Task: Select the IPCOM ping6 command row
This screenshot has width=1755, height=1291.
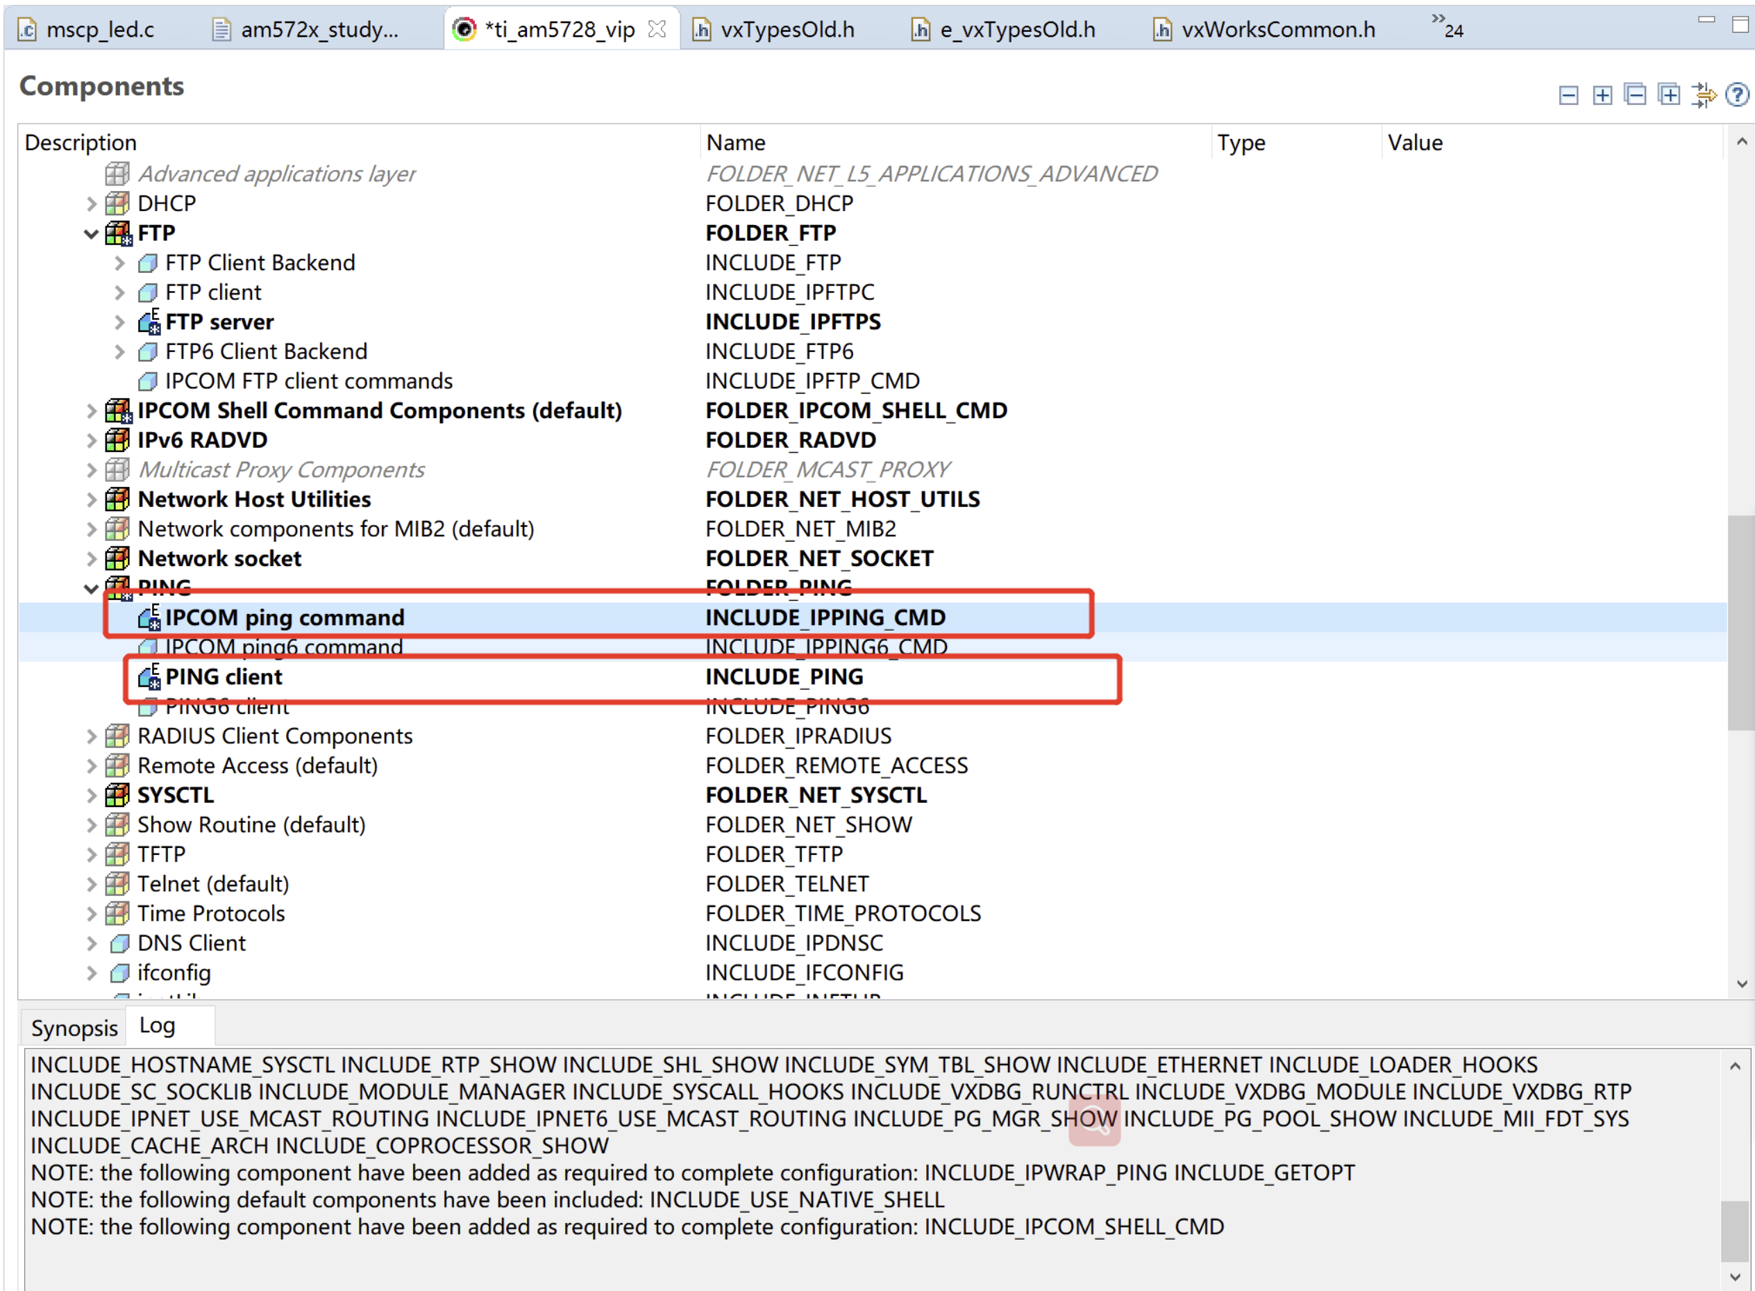Action: click(x=283, y=648)
